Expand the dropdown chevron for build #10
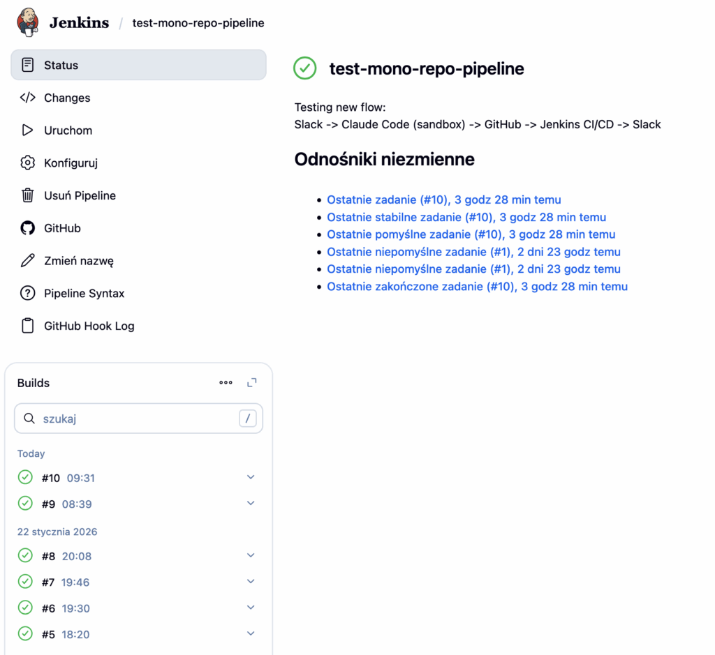Image resolution: width=715 pixels, height=655 pixels. 251,477
